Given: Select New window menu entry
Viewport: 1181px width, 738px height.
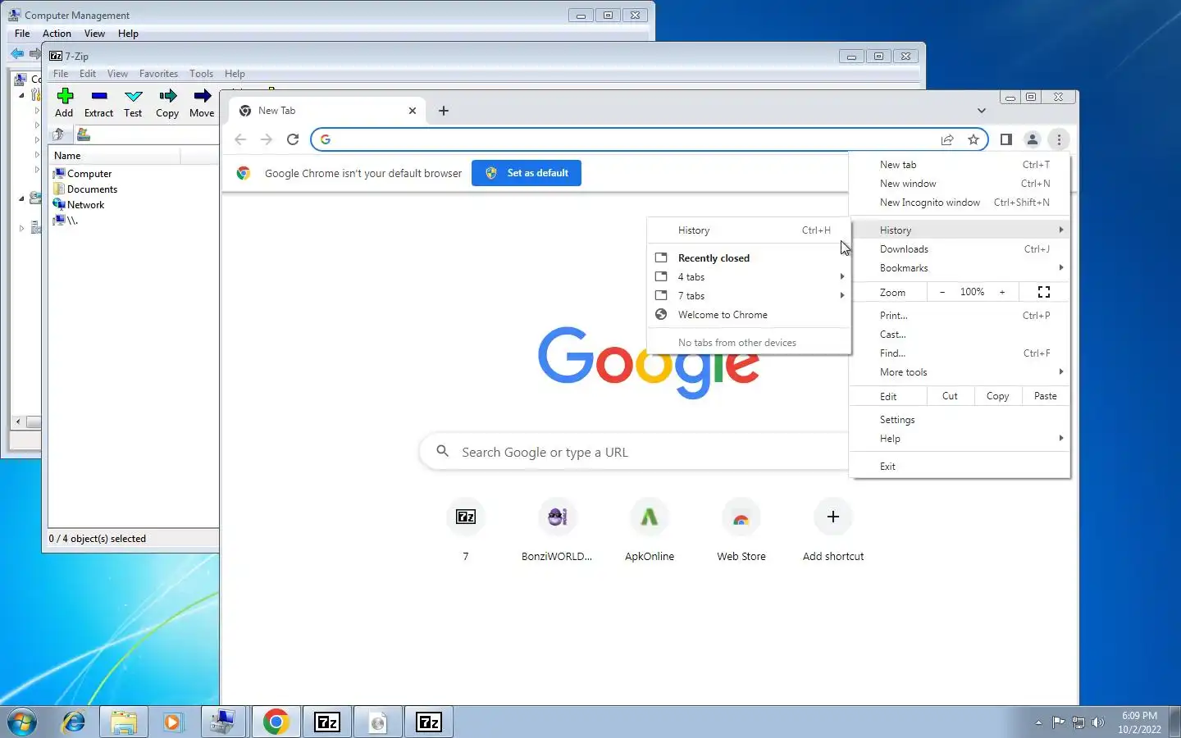Looking at the screenshot, I should (960, 184).
